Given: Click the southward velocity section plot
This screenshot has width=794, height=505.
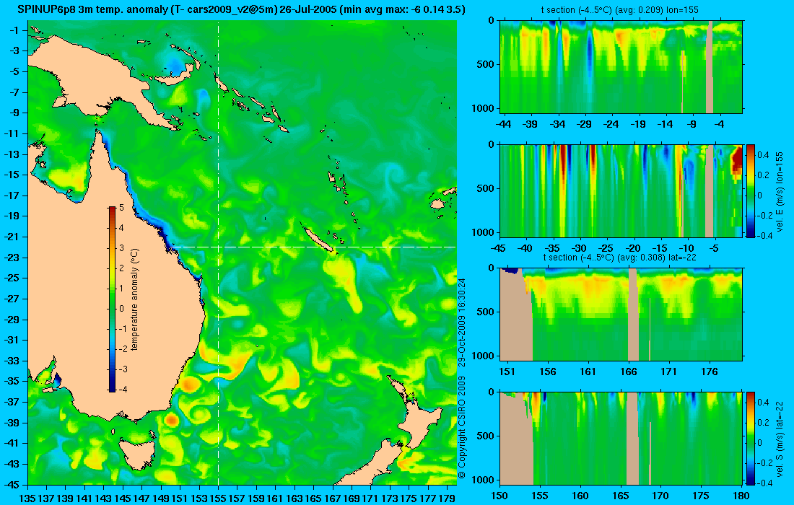Looking at the screenshot, I should click(621, 438).
